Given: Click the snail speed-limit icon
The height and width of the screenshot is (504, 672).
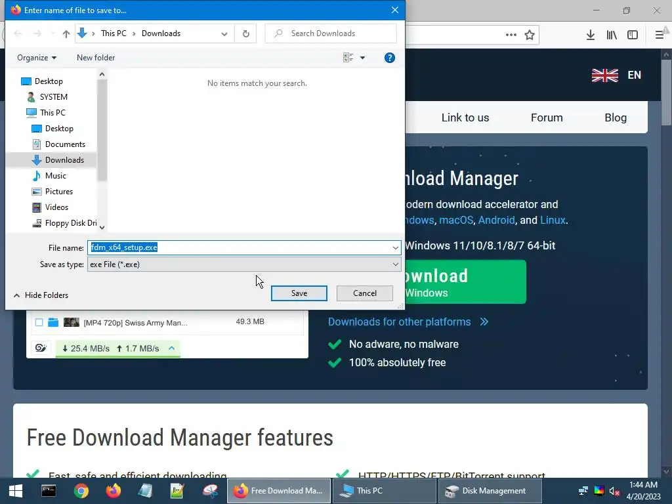Looking at the screenshot, I should [x=41, y=348].
